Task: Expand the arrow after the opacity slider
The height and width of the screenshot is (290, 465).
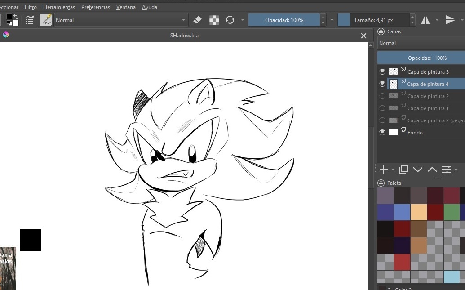Action: point(332,20)
